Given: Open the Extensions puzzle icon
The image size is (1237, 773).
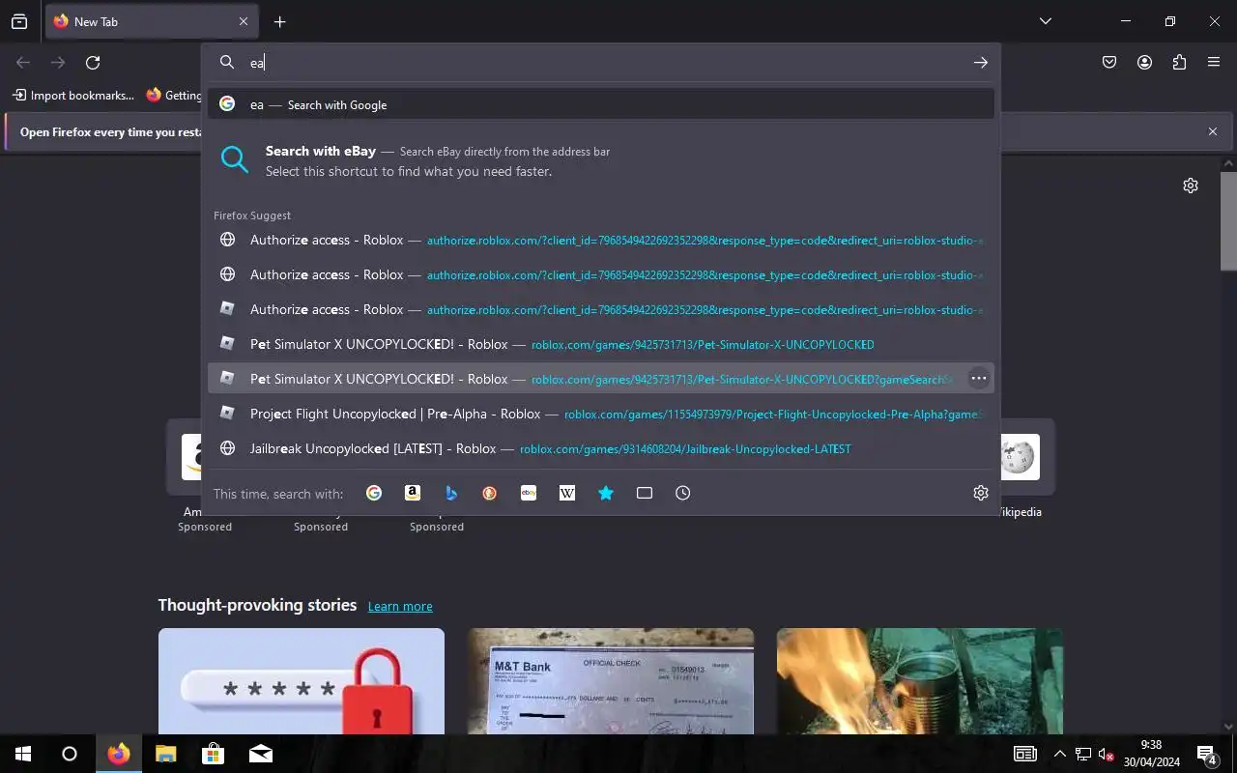Looking at the screenshot, I should 1179,63.
